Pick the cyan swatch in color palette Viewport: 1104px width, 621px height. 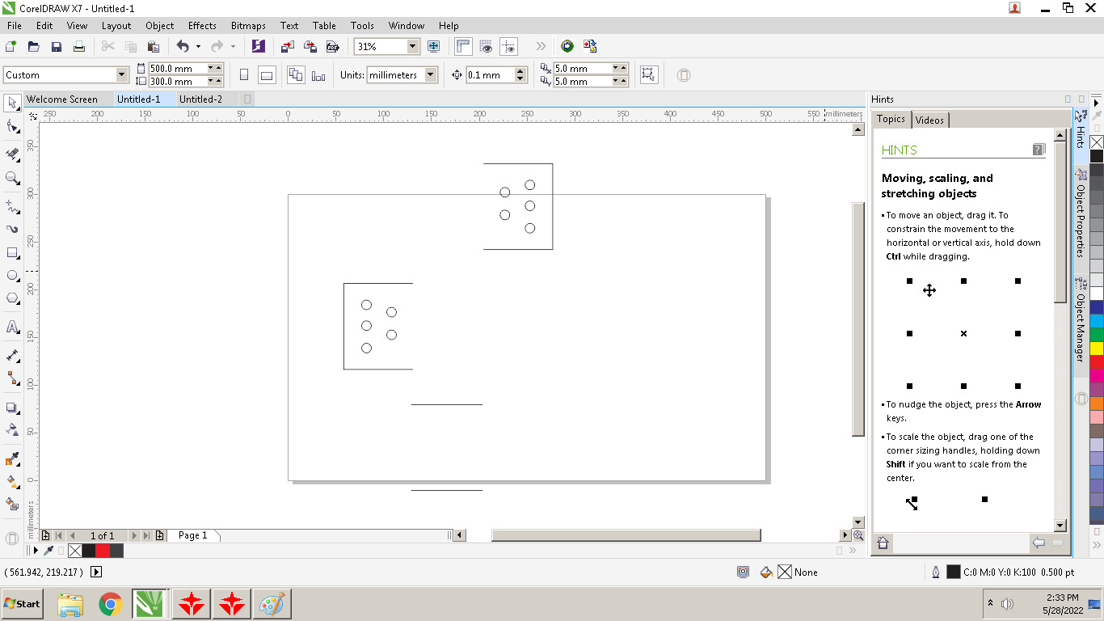[x=1097, y=320]
